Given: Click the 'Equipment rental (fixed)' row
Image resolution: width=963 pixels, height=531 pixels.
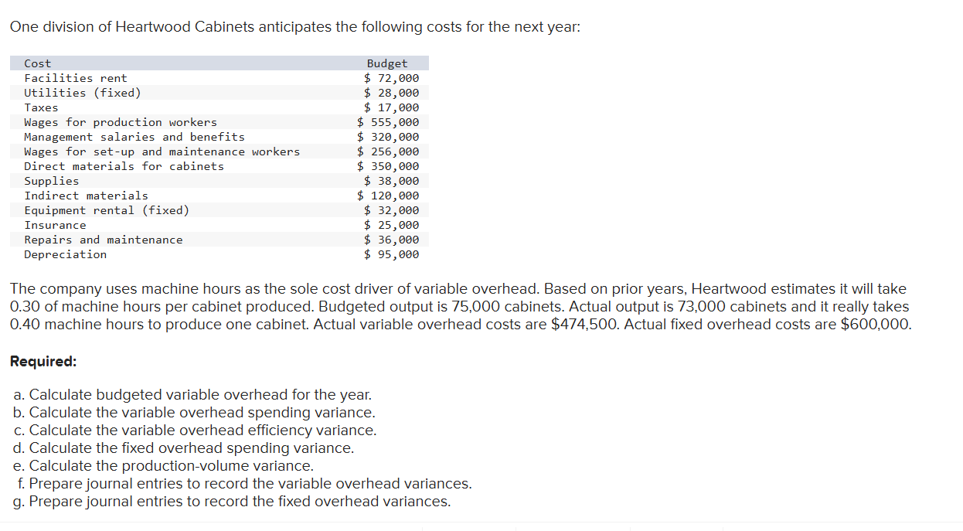Looking at the screenshot, I should pyautogui.click(x=220, y=210).
